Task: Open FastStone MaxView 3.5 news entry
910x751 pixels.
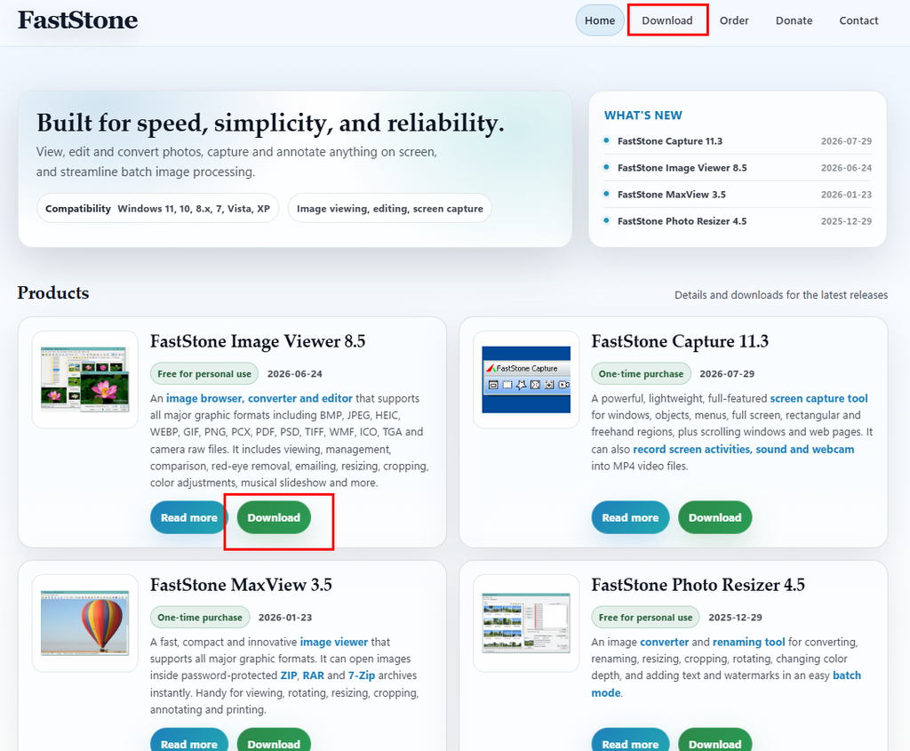Action: pos(672,195)
